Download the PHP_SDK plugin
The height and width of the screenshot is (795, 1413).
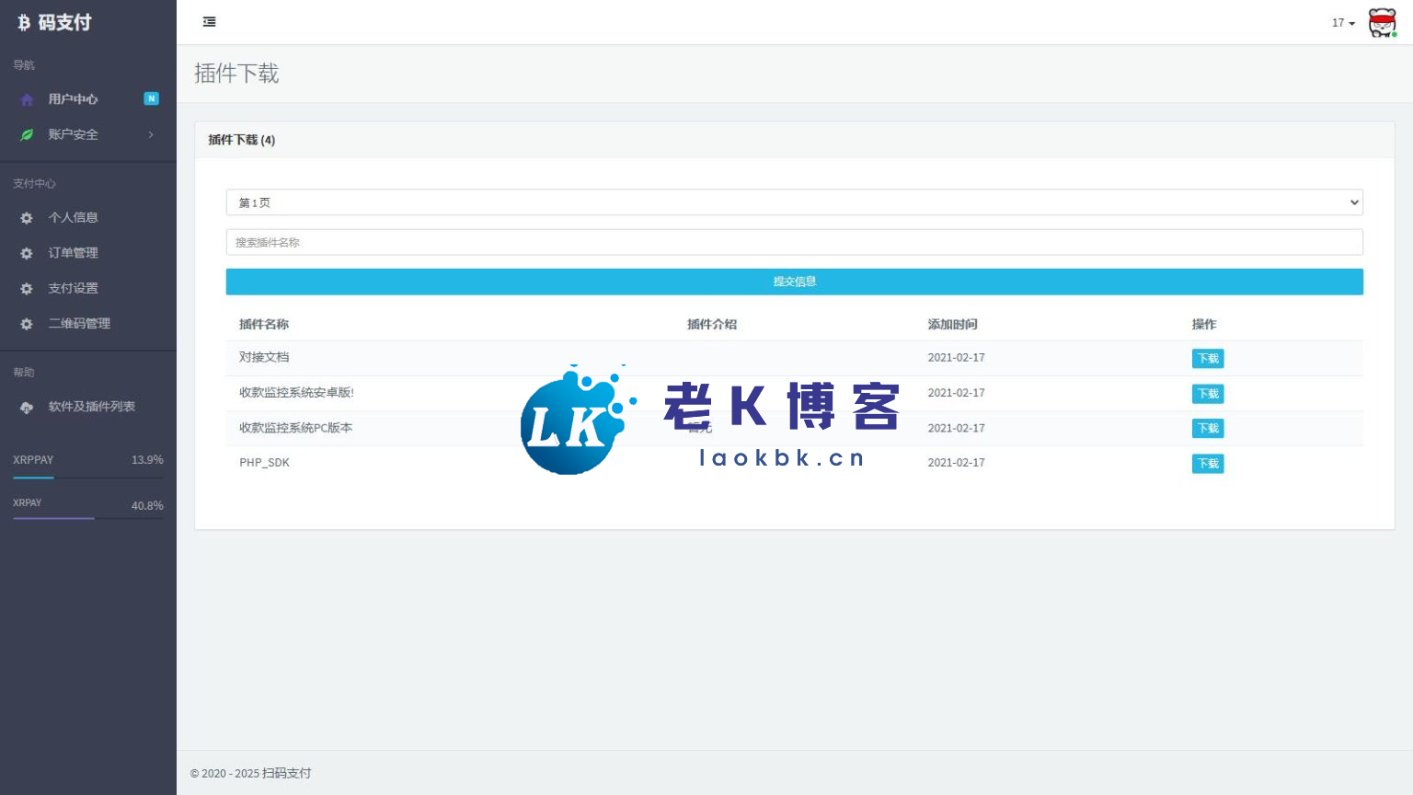click(1207, 464)
